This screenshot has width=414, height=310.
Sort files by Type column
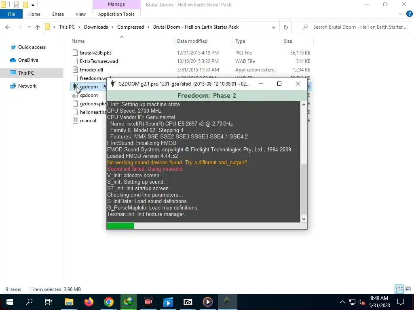(240, 41)
